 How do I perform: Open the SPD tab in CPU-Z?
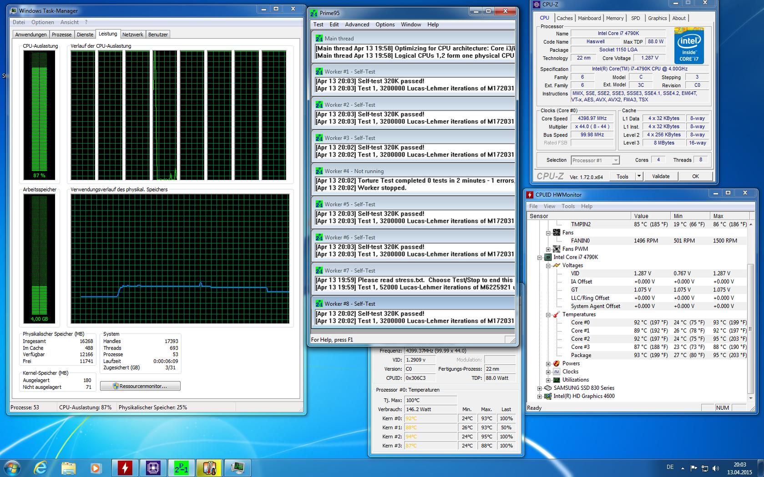click(x=636, y=18)
